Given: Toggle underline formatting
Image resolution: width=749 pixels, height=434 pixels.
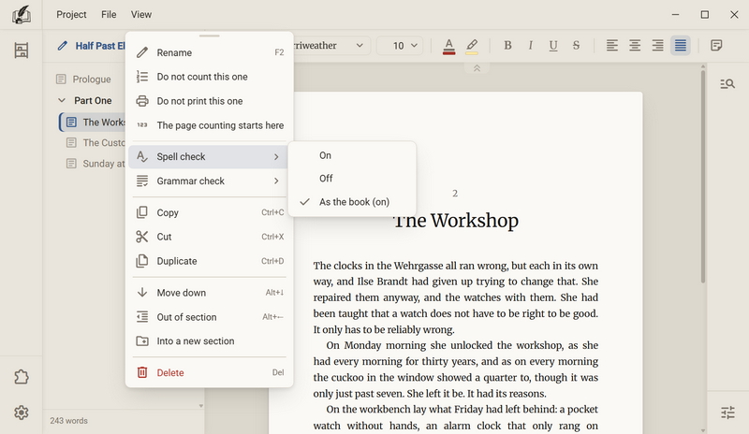Looking at the screenshot, I should tap(553, 45).
